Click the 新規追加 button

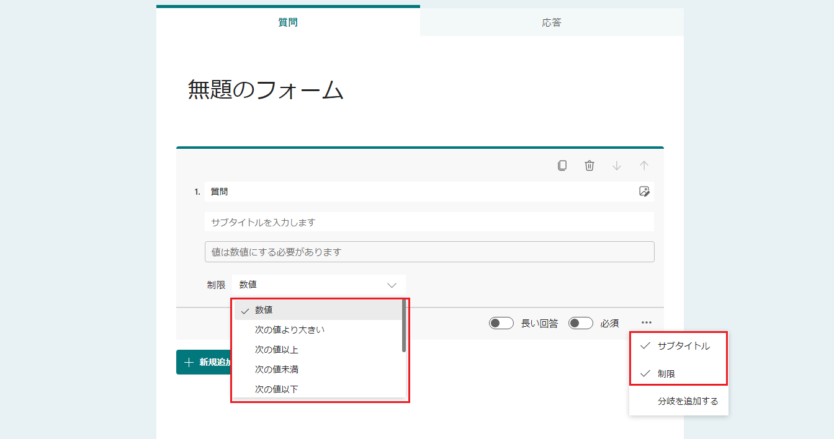[204, 362]
